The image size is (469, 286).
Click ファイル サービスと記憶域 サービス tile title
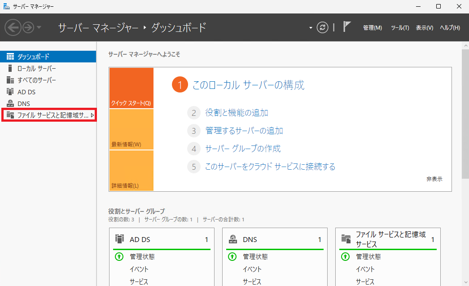[390, 239]
